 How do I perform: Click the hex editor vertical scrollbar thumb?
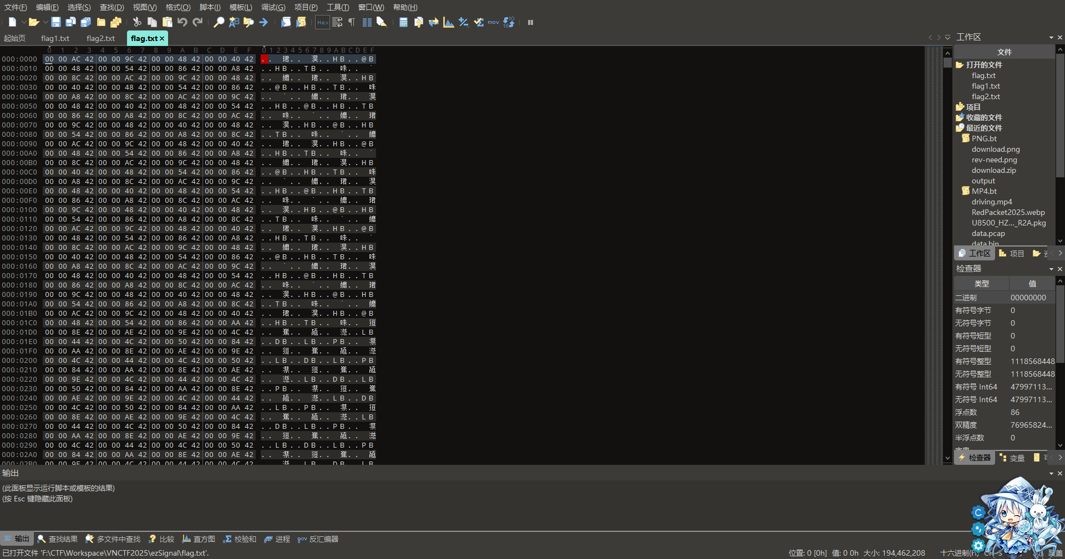947,63
